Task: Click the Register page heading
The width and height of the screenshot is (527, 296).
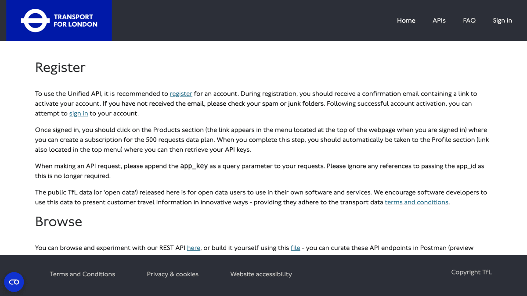Action: [x=60, y=68]
